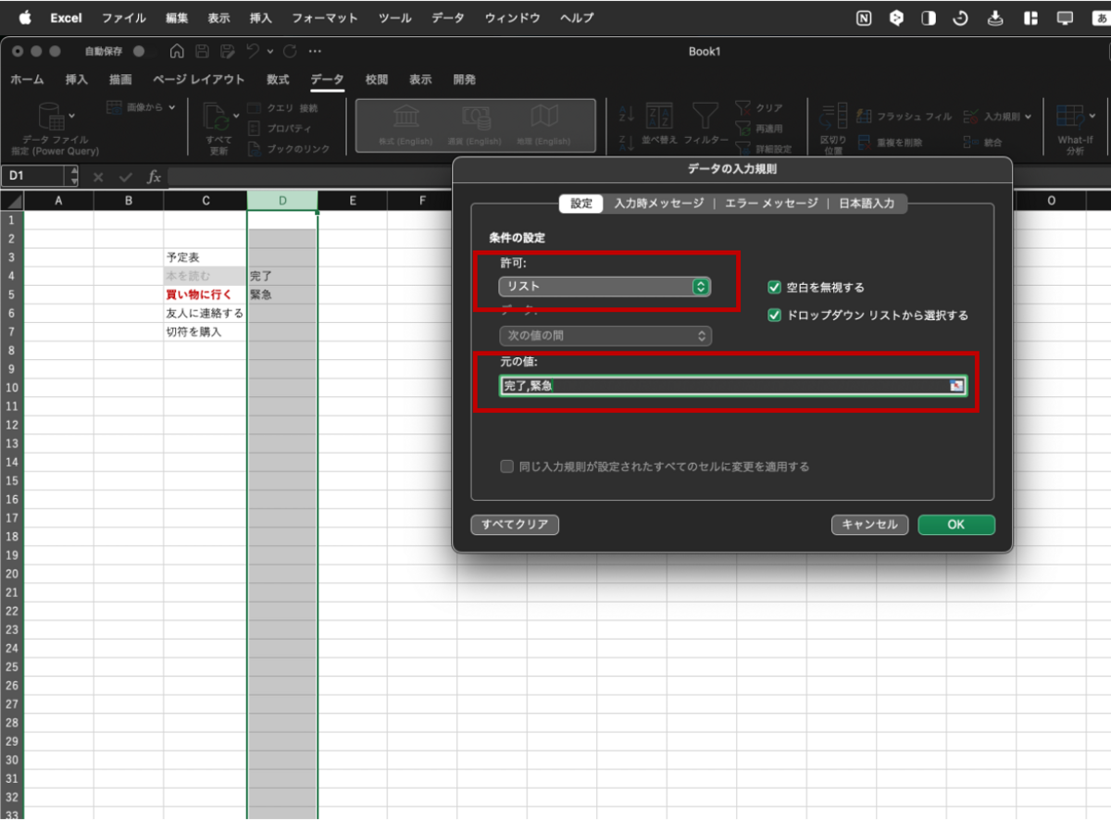The image size is (1111, 820).
Task: Click cell containing 買い物に行く
Action: pos(206,294)
